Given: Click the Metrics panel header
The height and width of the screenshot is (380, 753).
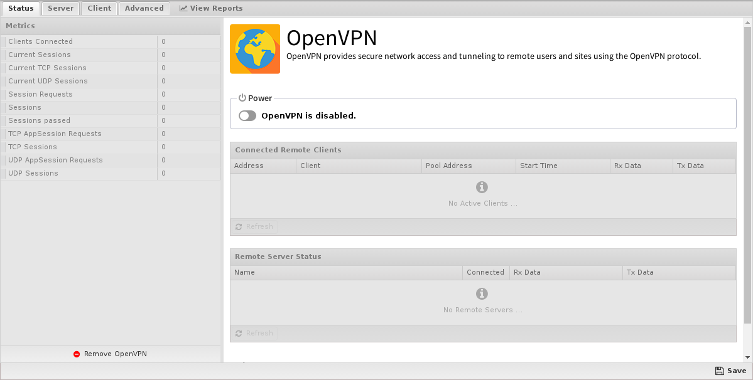Looking at the screenshot, I should (x=111, y=26).
